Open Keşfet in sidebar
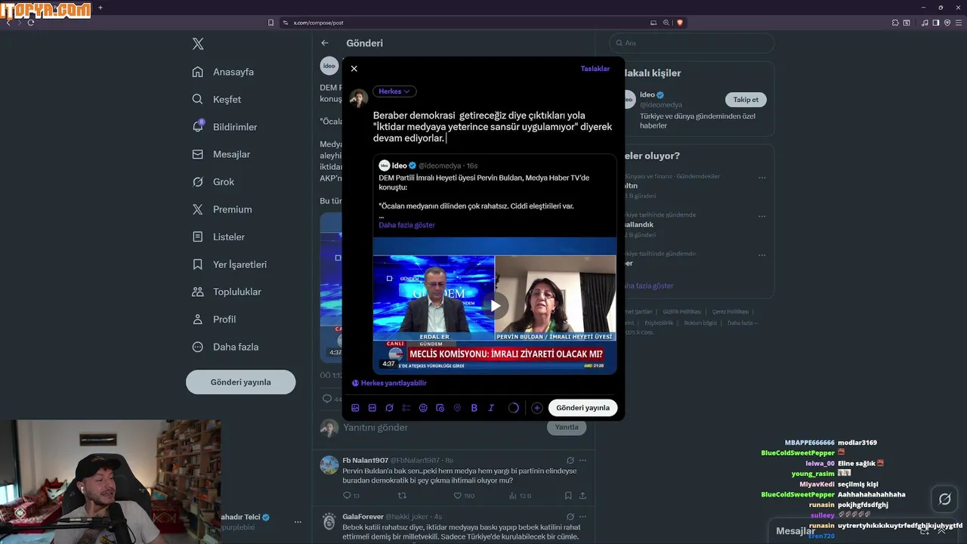 pyautogui.click(x=218, y=100)
